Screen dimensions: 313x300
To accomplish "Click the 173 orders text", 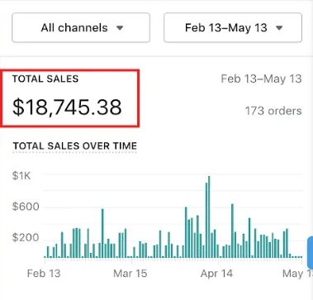I will click(273, 111).
